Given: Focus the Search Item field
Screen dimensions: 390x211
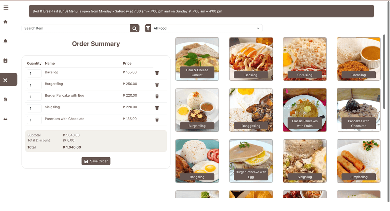Looking at the screenshot, I should click(x=76, y=28).
